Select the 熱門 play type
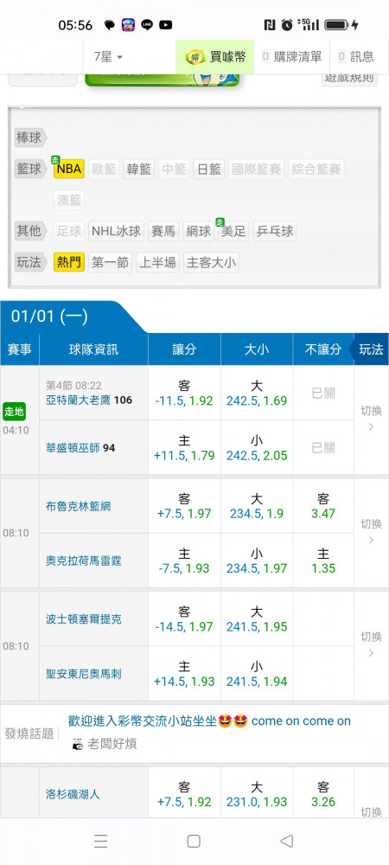The height and width of the screenshot is (865, 389). tap(69, 262)
